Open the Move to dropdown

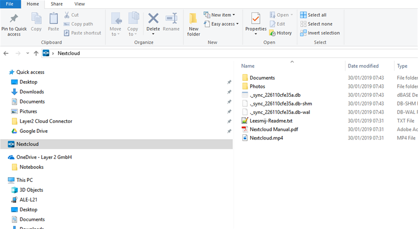pos(115,25)
